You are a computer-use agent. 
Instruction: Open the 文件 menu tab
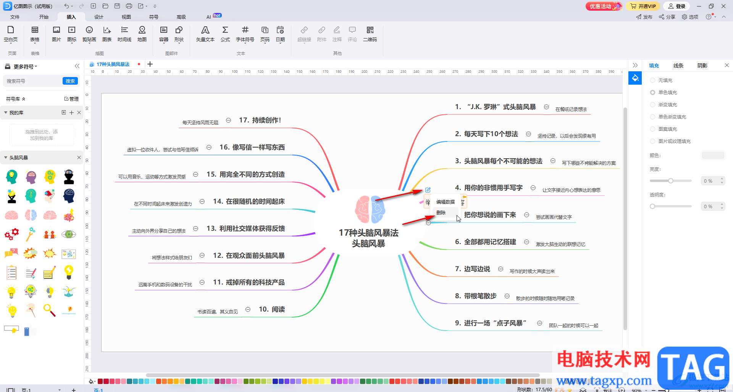pos(15,17)
